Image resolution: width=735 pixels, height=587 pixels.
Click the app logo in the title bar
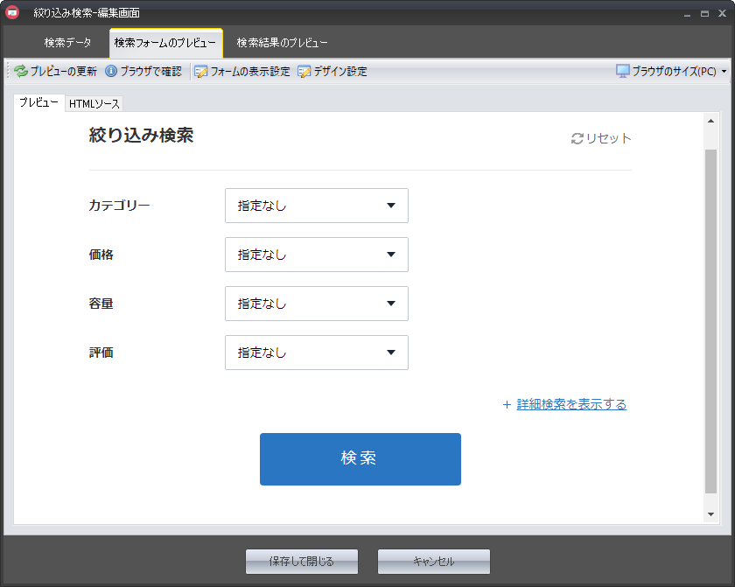(12, 12)
